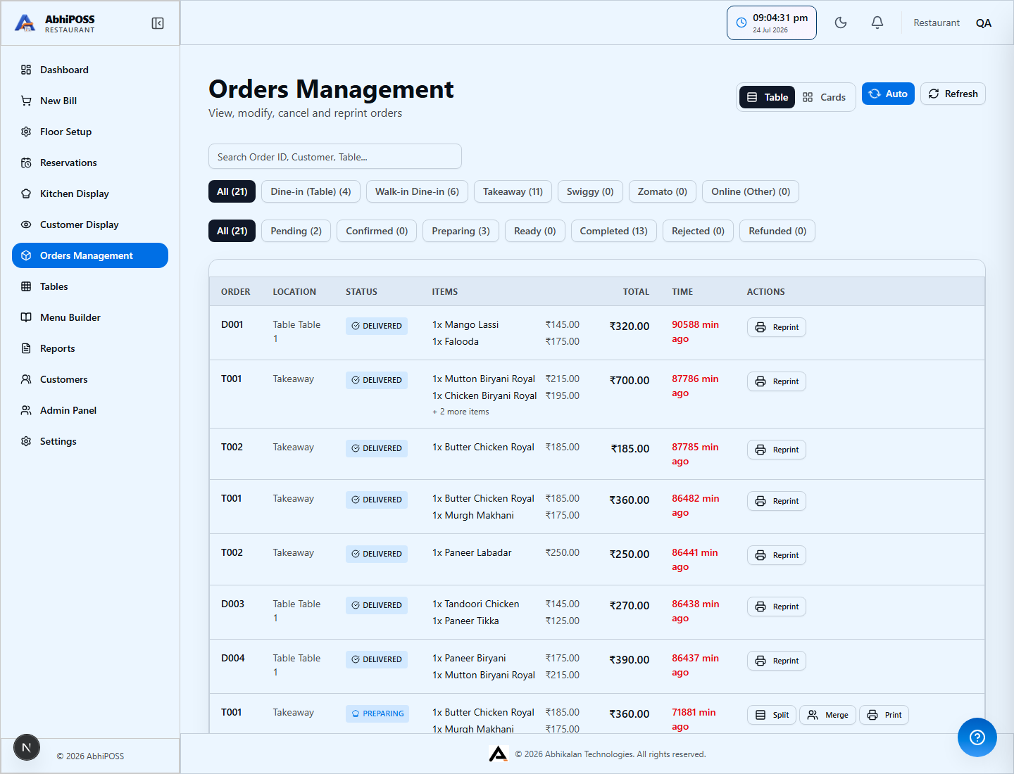The height and width of the screenshot is (774, 1014).
Task: Filter by Preparing (3) status
Action: (x=461, y=231)
